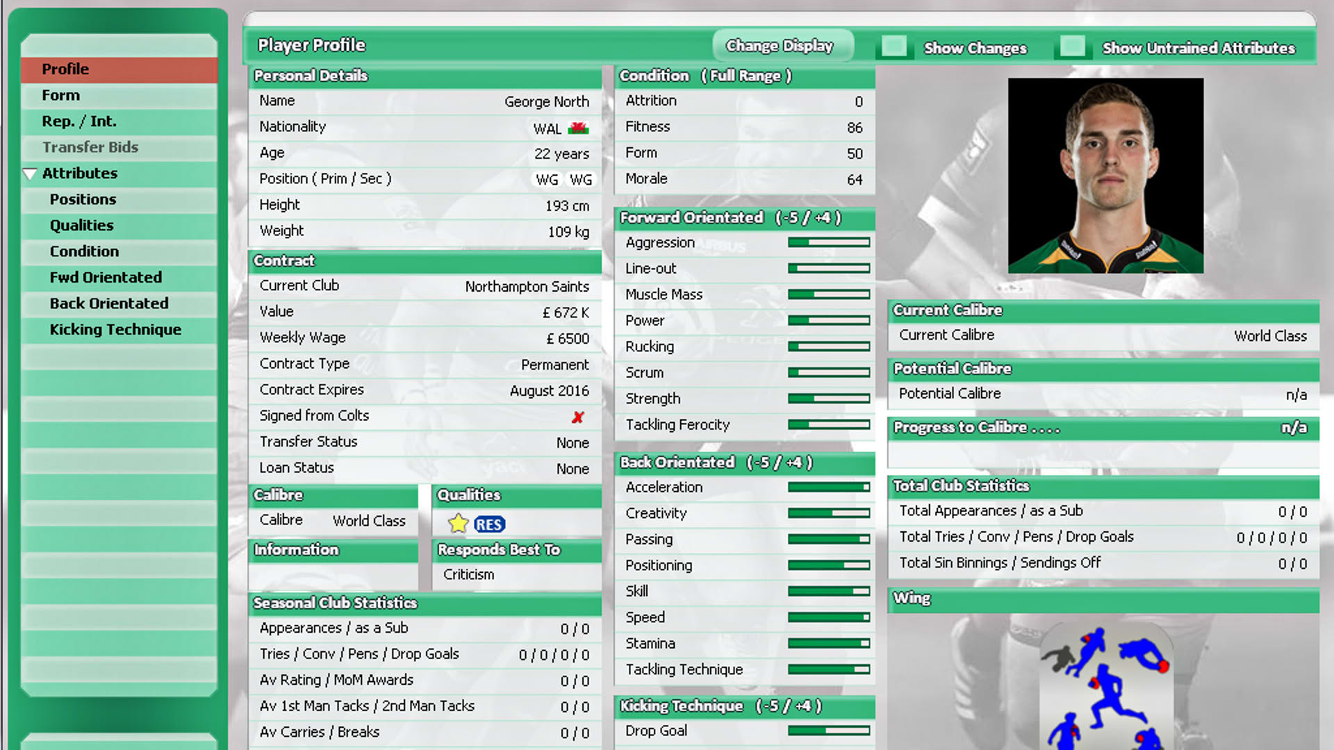Image resolution: width=1334 pixels, height=750 pixels.
Task: Click the Fitness value 86
Action: click(x=855, y=128)
